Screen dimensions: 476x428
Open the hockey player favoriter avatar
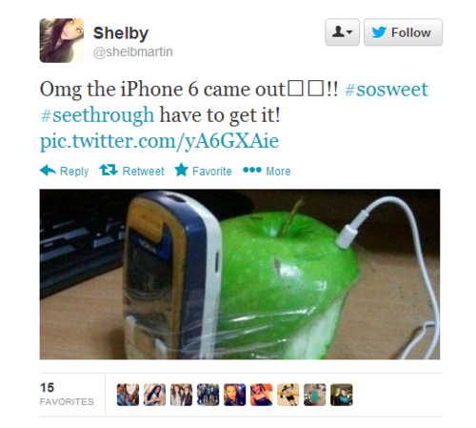coord(288,395)
